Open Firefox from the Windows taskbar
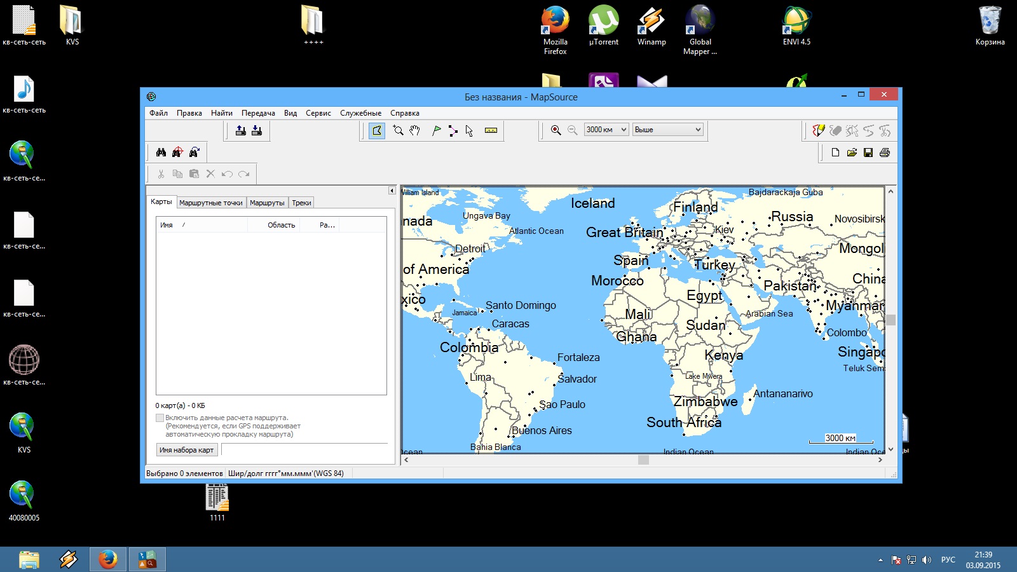This screenshot has width=1017, height=572. 107,559
